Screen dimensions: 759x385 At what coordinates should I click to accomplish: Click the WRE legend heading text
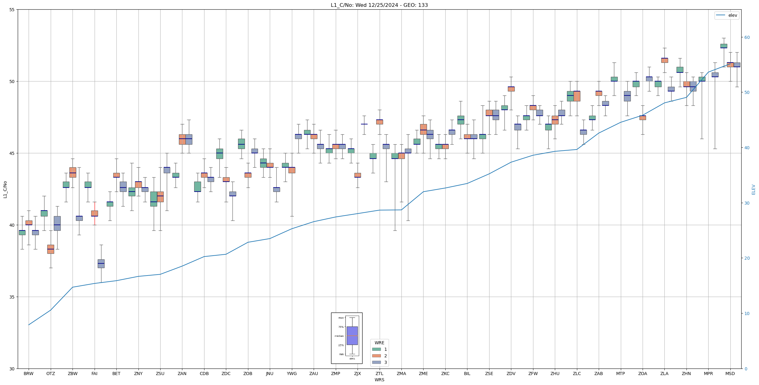pos(379,343)
